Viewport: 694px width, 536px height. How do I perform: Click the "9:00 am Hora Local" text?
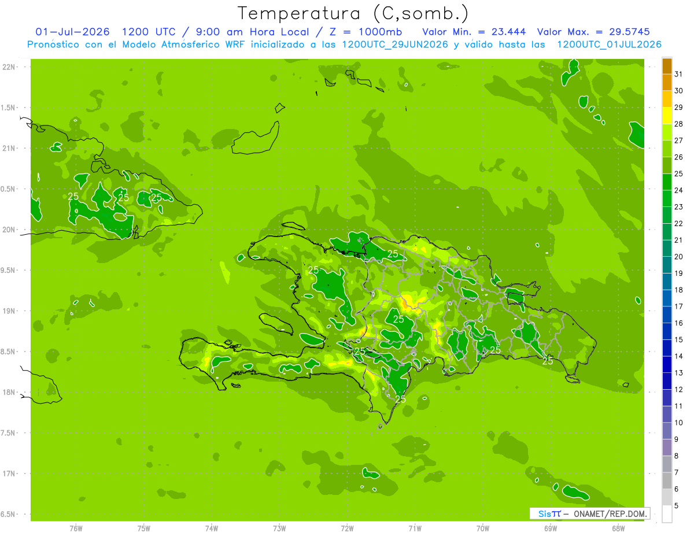[252, 32]
